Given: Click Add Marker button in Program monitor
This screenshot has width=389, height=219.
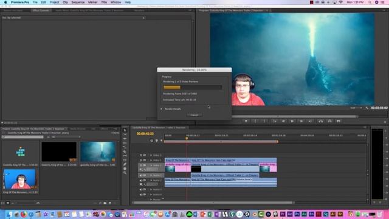Looking at the screenshot, I should pyautogui.click(x=246, y=121).
